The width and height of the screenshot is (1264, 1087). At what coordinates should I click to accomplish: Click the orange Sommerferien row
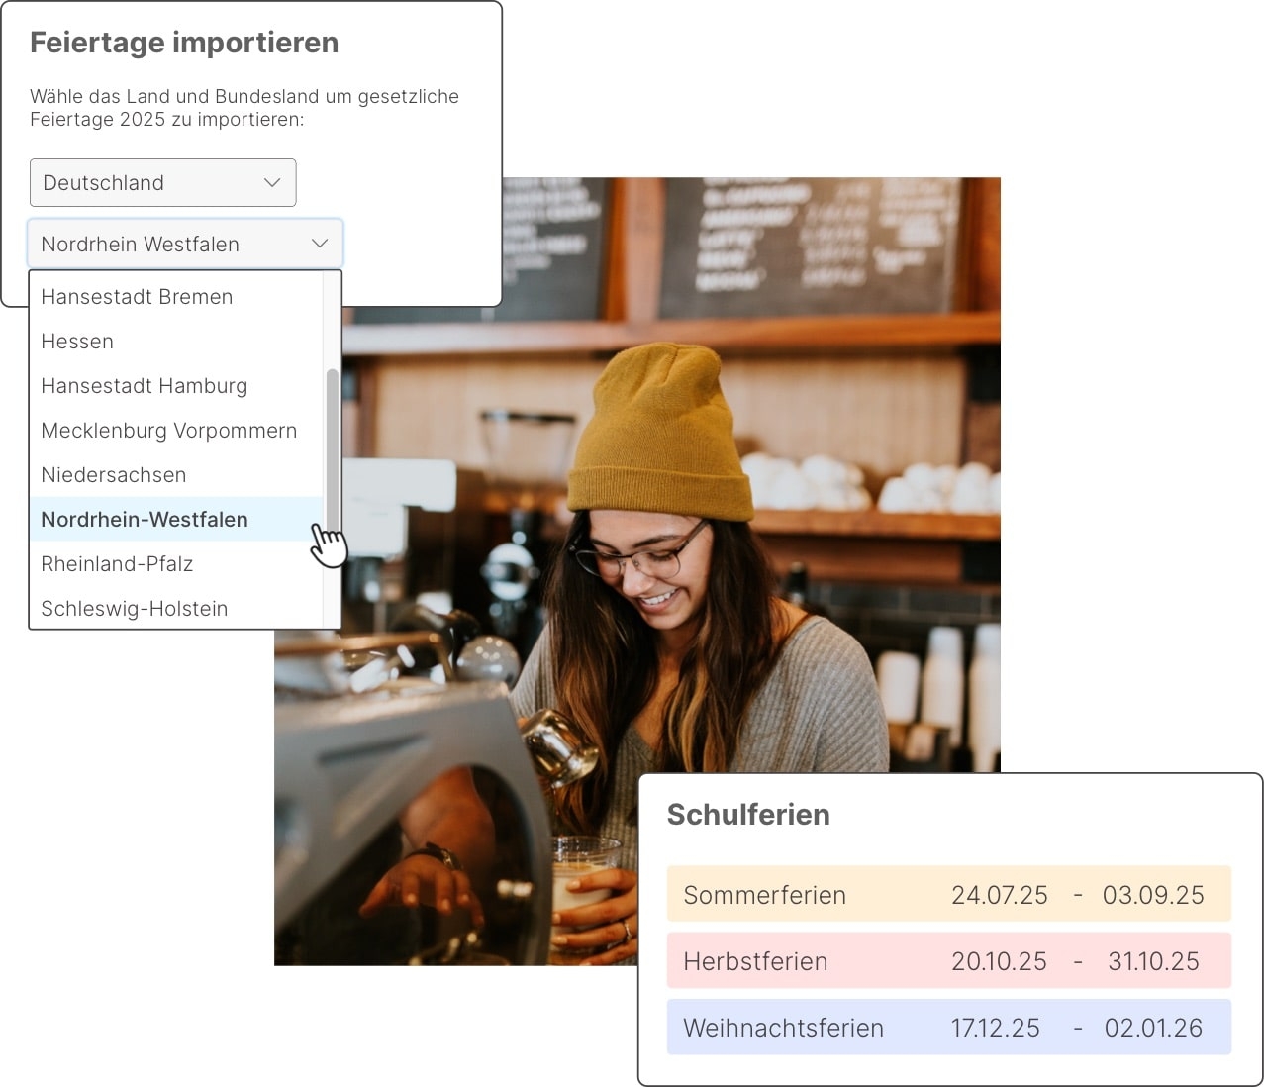tap(947, 895)
